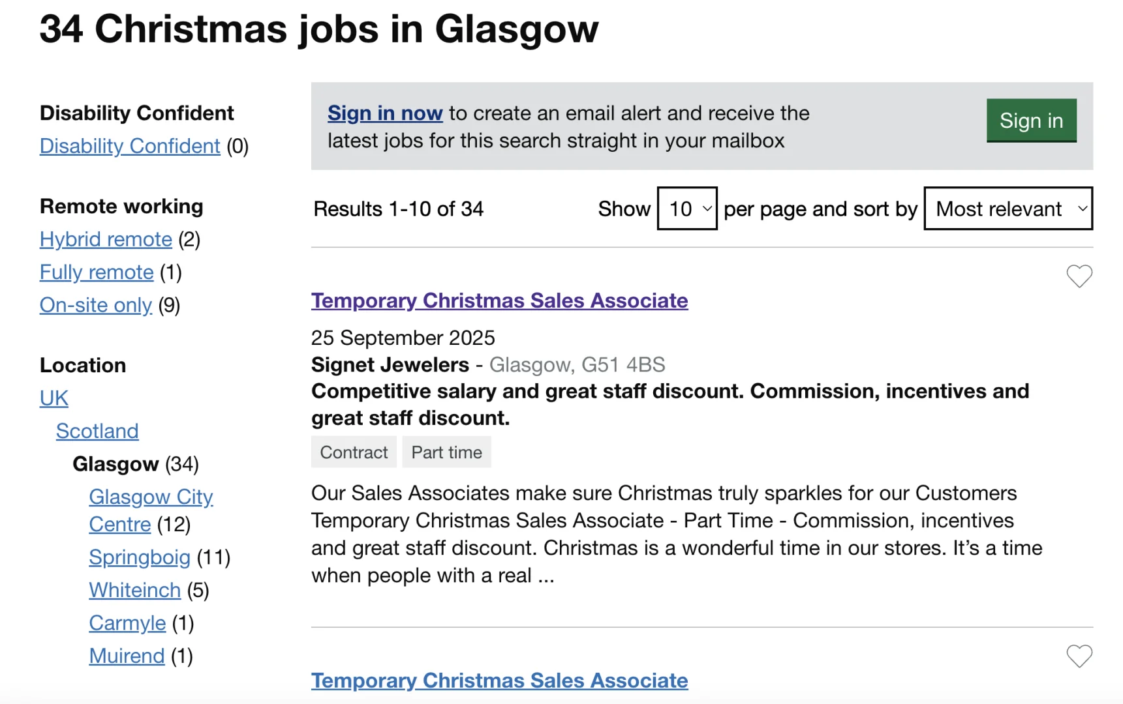Filter jobs by Hybrid remote
The height and width of the screenshot is (704, 1123).
(106, 239)
